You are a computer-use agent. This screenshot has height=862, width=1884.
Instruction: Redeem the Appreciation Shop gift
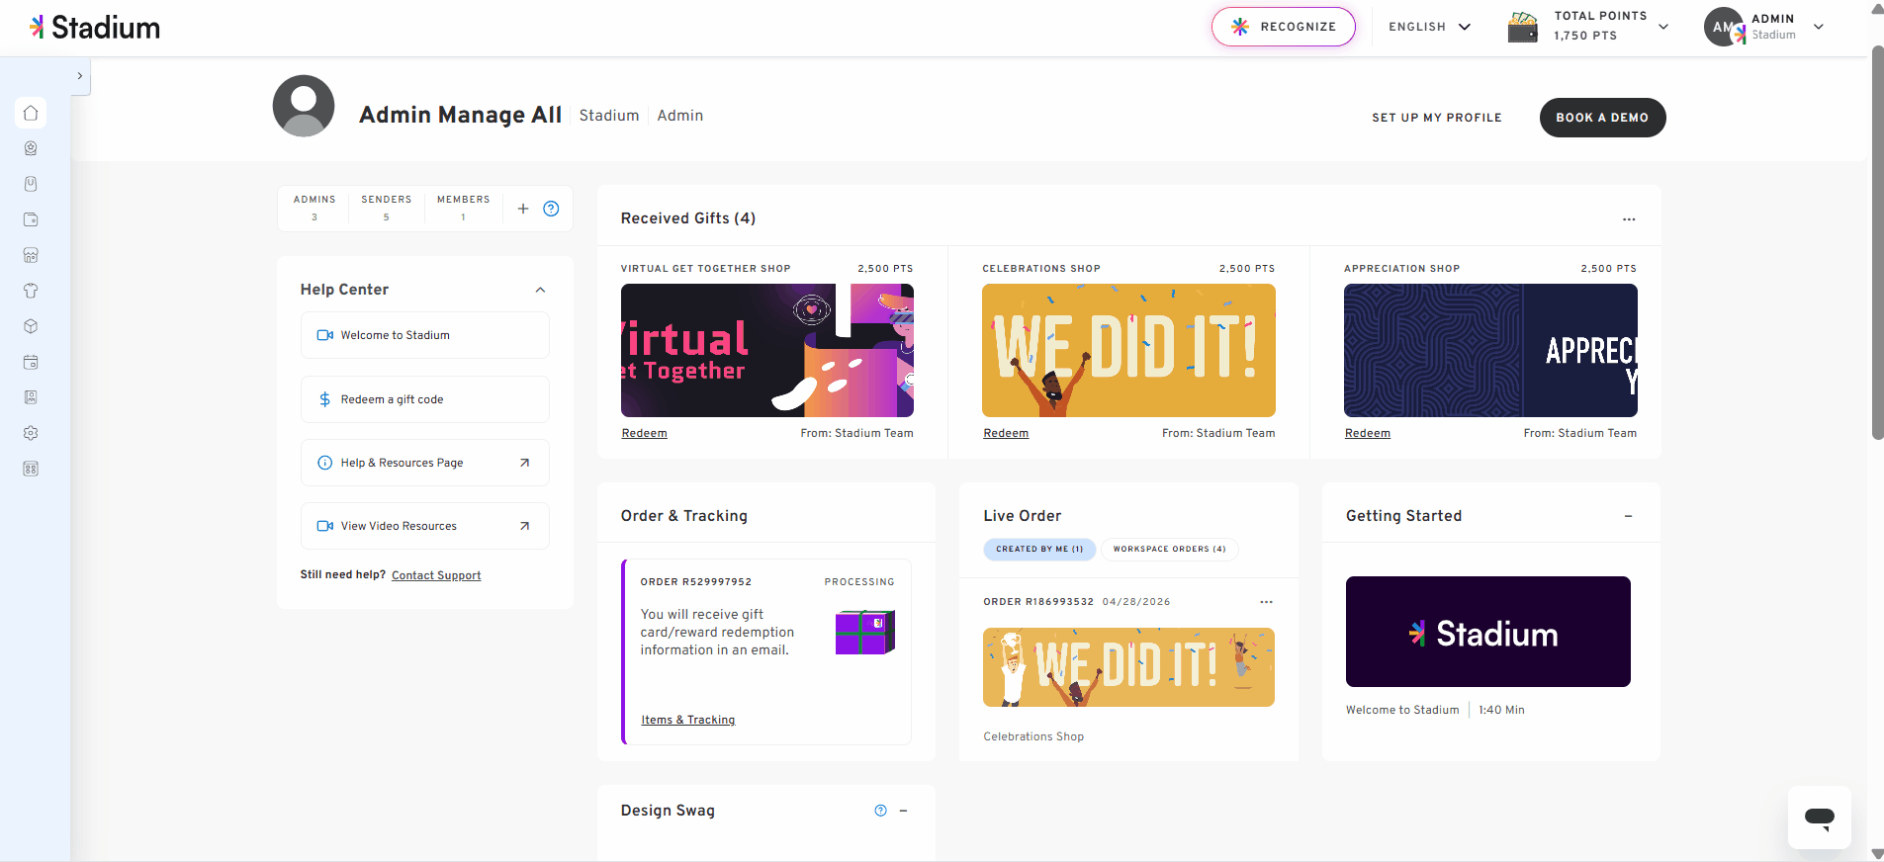tap(1368, 433)
